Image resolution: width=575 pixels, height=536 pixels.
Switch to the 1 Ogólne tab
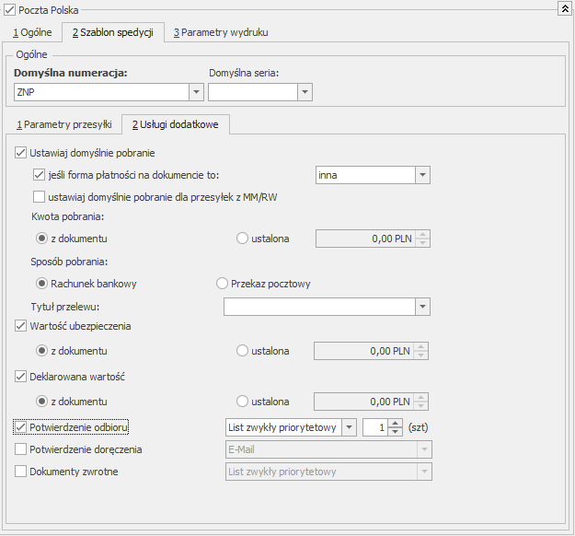(x=32, y=32)
